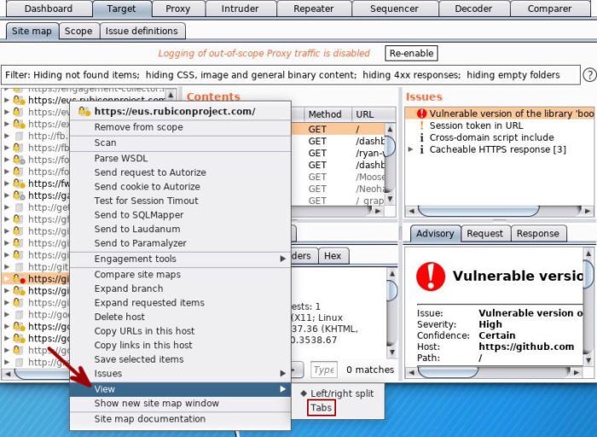Viewport: 597px width, 437px height.
Task: Select the highlighted GET '/' row in Contents
Action: [x=339, y=129]
